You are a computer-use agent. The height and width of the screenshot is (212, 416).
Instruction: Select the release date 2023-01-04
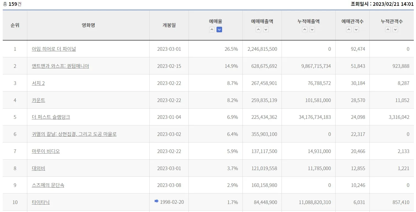(169, 117)
